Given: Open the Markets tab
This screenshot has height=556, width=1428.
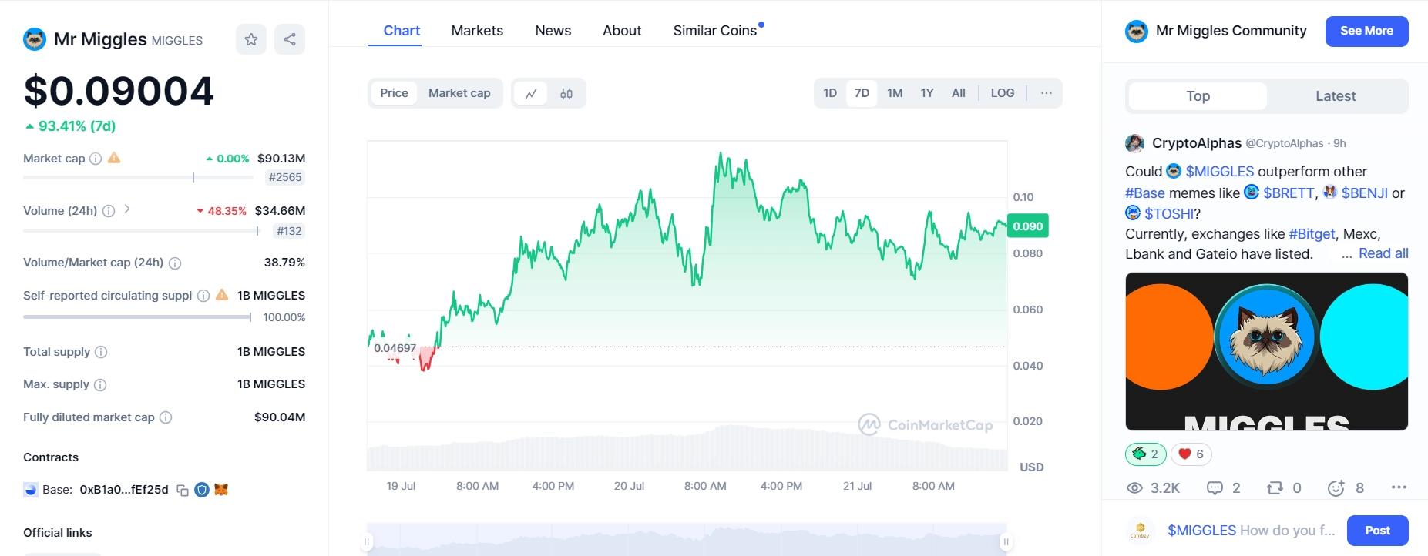Looking at the screenshot, I should [477, 31].
